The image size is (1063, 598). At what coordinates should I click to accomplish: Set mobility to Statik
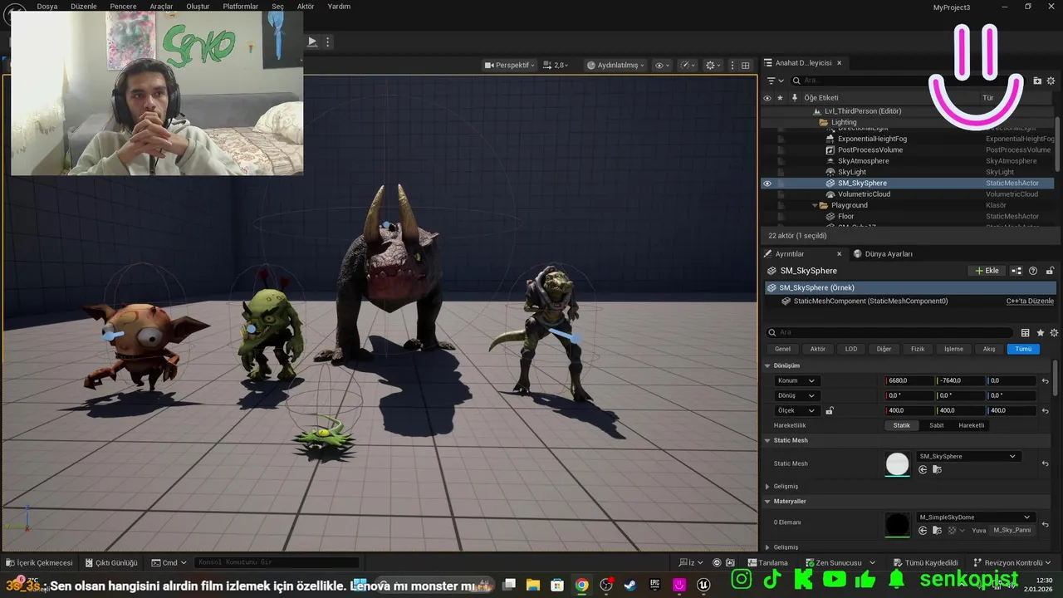(902, 425)
